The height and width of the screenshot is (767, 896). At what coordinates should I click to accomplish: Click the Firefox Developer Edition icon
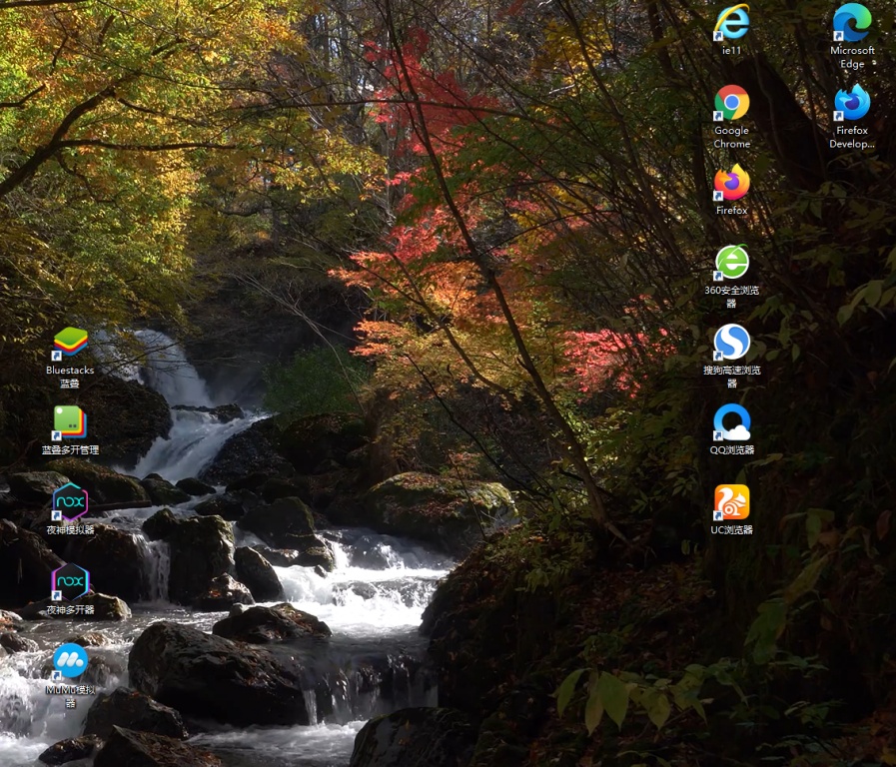pos(852,103)
